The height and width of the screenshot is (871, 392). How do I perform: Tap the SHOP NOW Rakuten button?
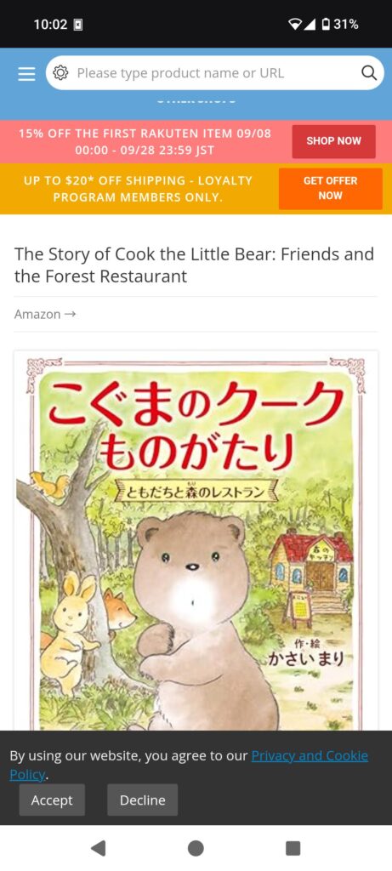(333, 141)
